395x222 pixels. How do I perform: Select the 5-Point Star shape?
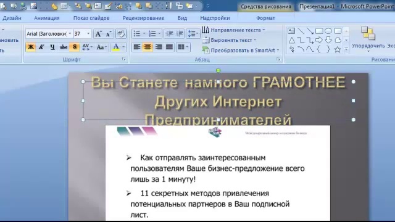click(338, 49)
